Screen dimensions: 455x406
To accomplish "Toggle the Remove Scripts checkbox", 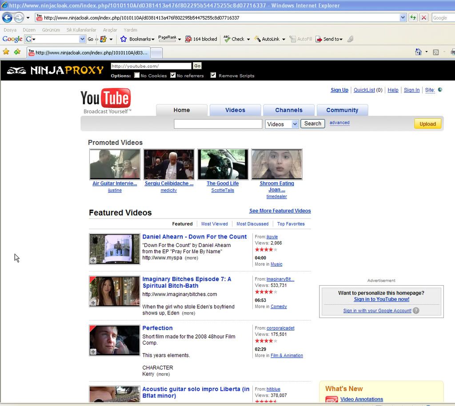I will click(213, 75).
